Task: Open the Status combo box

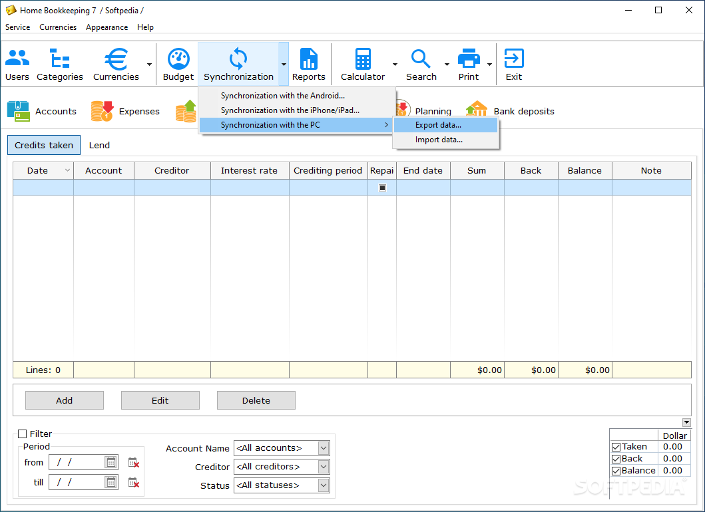Action: [x=282, y=485]
